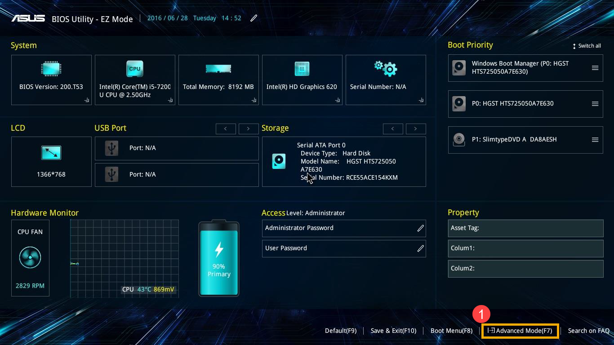Viewport: 614px width, 345px height.
Task: Select the Total Memory icon
Action: point(218,68)
